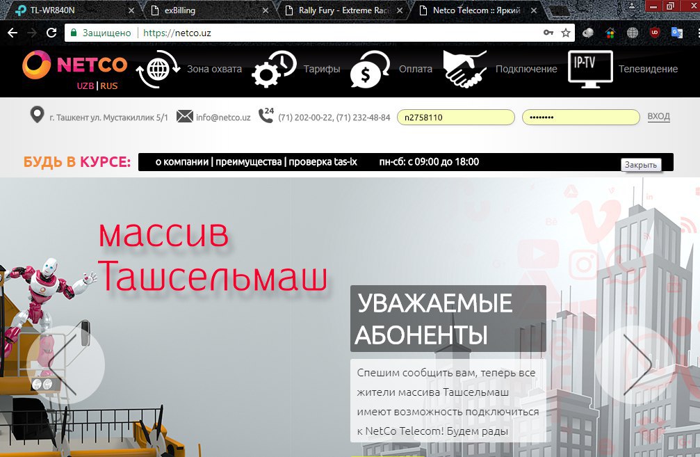Focus the password input field
This screenshot has width=700, height=457.
tap(581, 117)
